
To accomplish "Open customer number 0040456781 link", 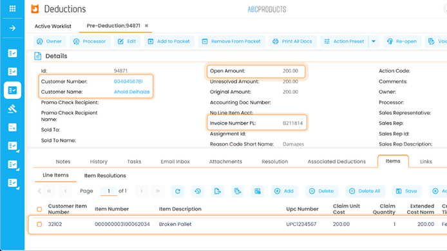I will click(x=128, y=82).
